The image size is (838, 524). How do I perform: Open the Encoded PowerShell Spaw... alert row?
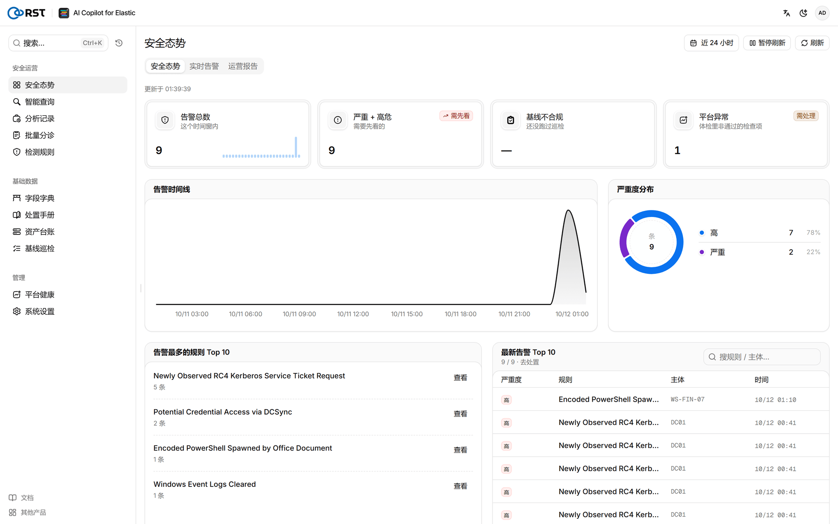[x=661, y=400]
